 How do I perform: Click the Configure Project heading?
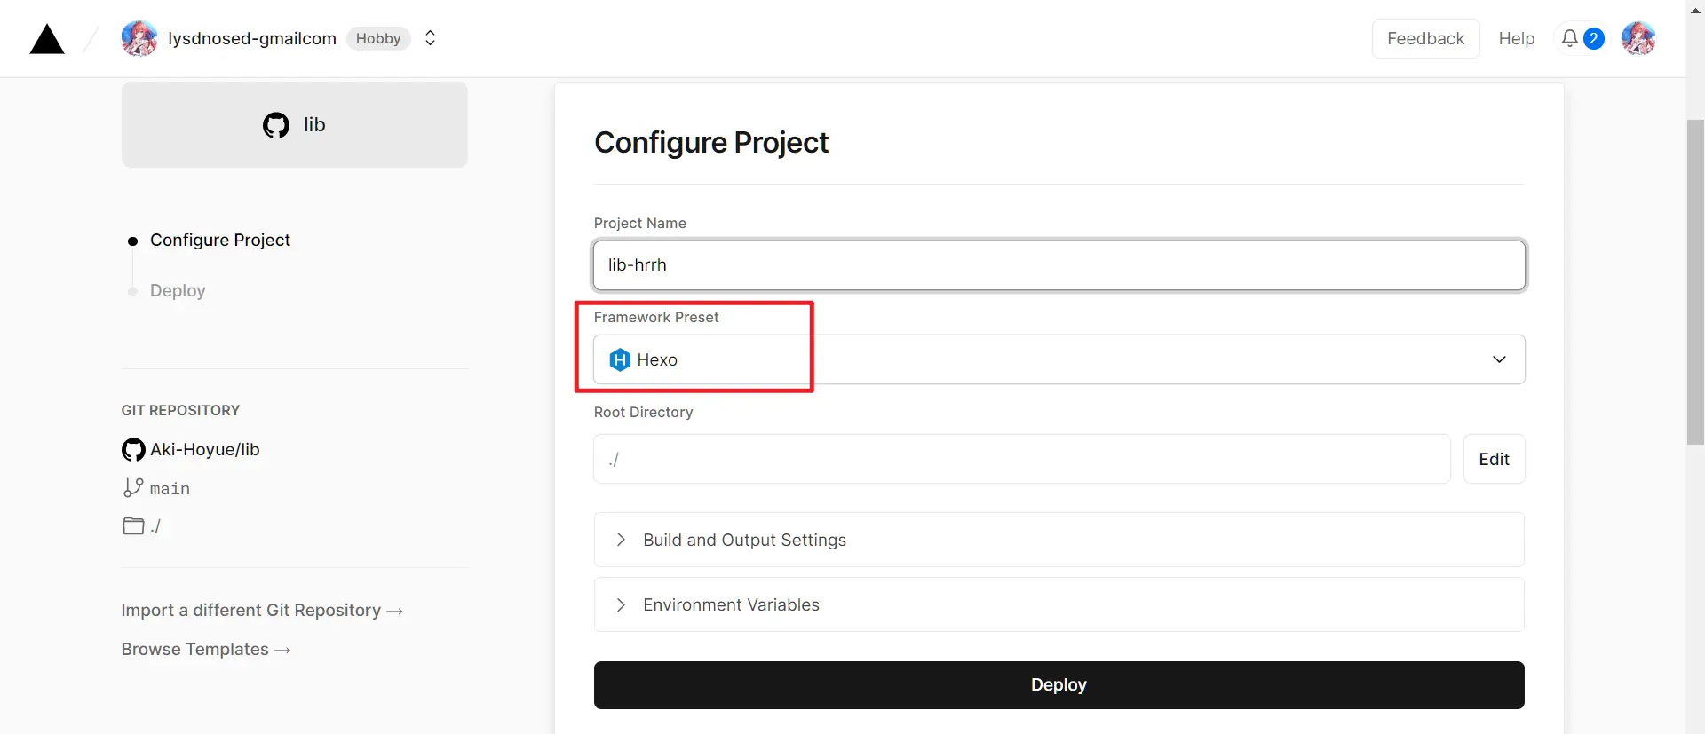[x=711, y=142]
